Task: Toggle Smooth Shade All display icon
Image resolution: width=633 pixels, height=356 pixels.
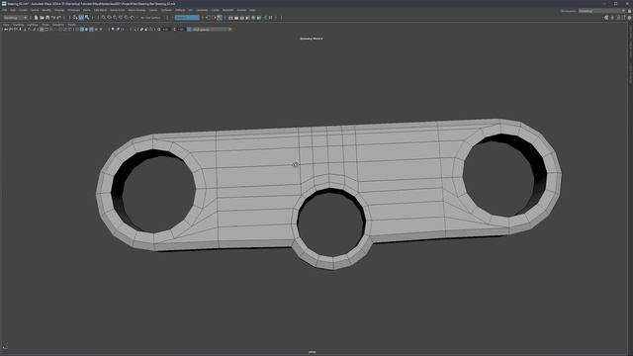Action: [82, 30]
